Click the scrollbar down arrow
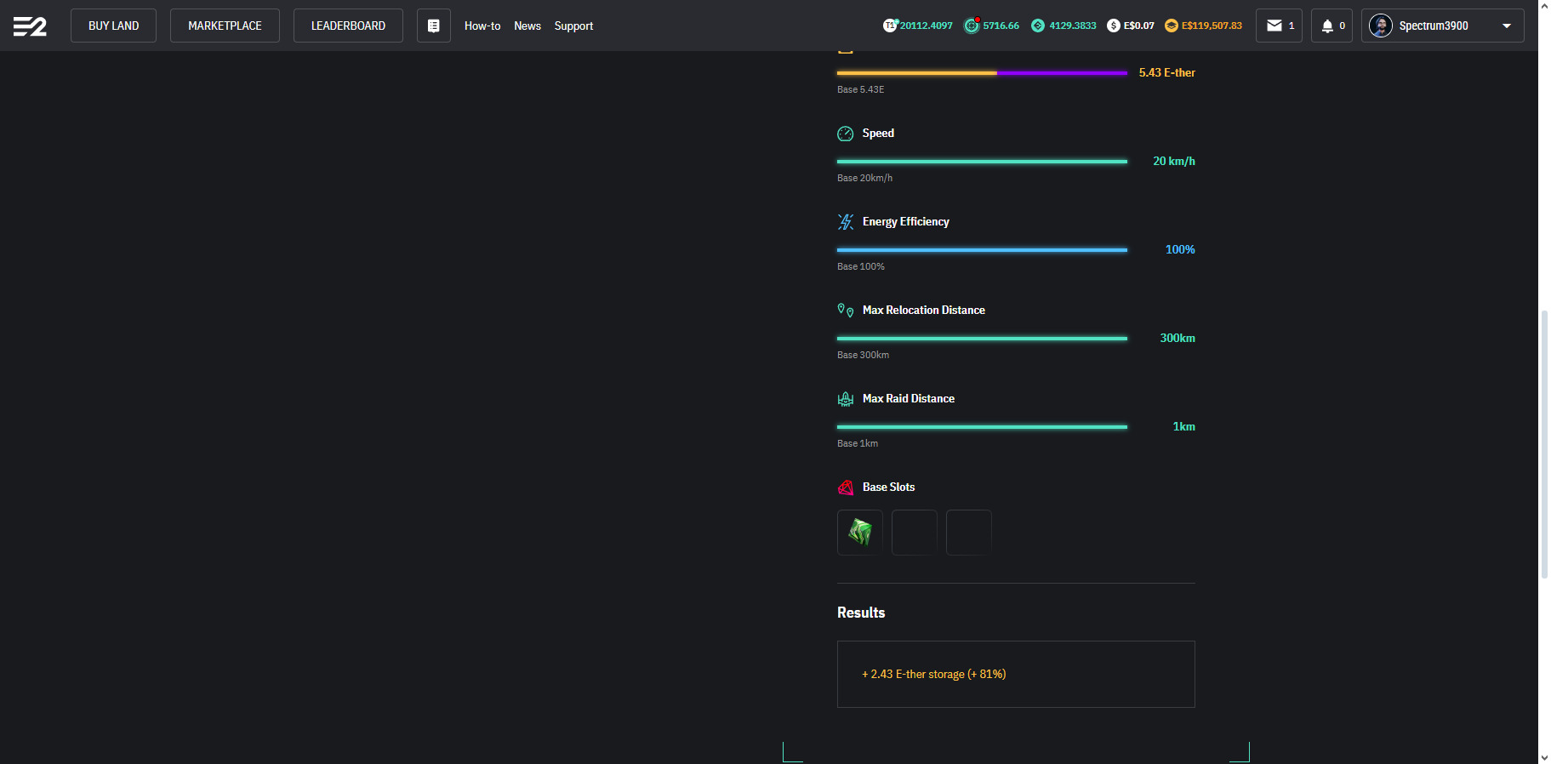 click(1544, 757)
